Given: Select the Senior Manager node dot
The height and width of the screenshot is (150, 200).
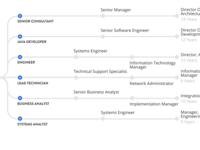Looking at the screenshot, I should 103,16.
